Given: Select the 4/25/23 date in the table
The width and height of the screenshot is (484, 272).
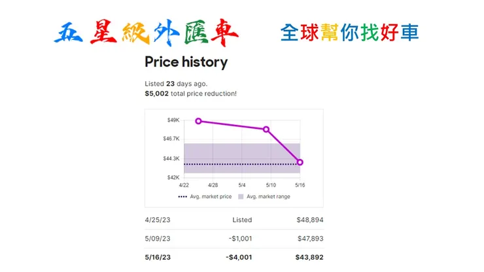Looking at the screenshot, I should [158, 220].
